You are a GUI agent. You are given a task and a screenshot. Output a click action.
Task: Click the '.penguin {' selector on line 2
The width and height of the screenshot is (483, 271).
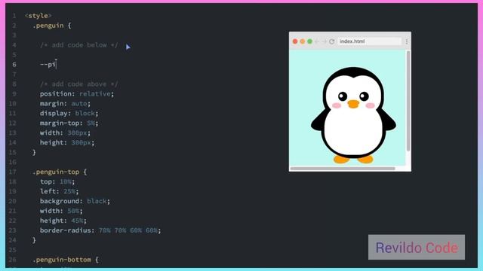click(52, 26)
